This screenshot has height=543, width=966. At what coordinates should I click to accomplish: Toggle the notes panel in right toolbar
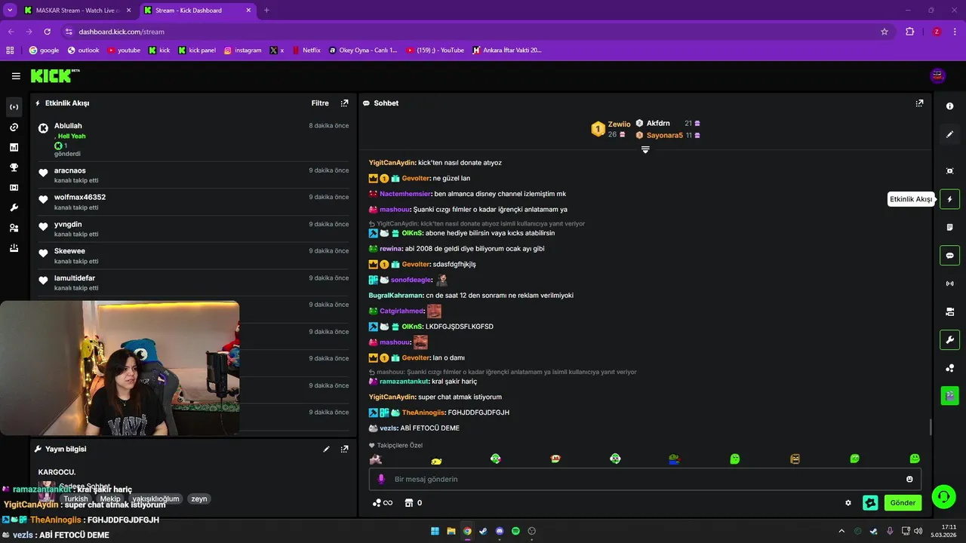pyautogui.click(x=949, y=227)
